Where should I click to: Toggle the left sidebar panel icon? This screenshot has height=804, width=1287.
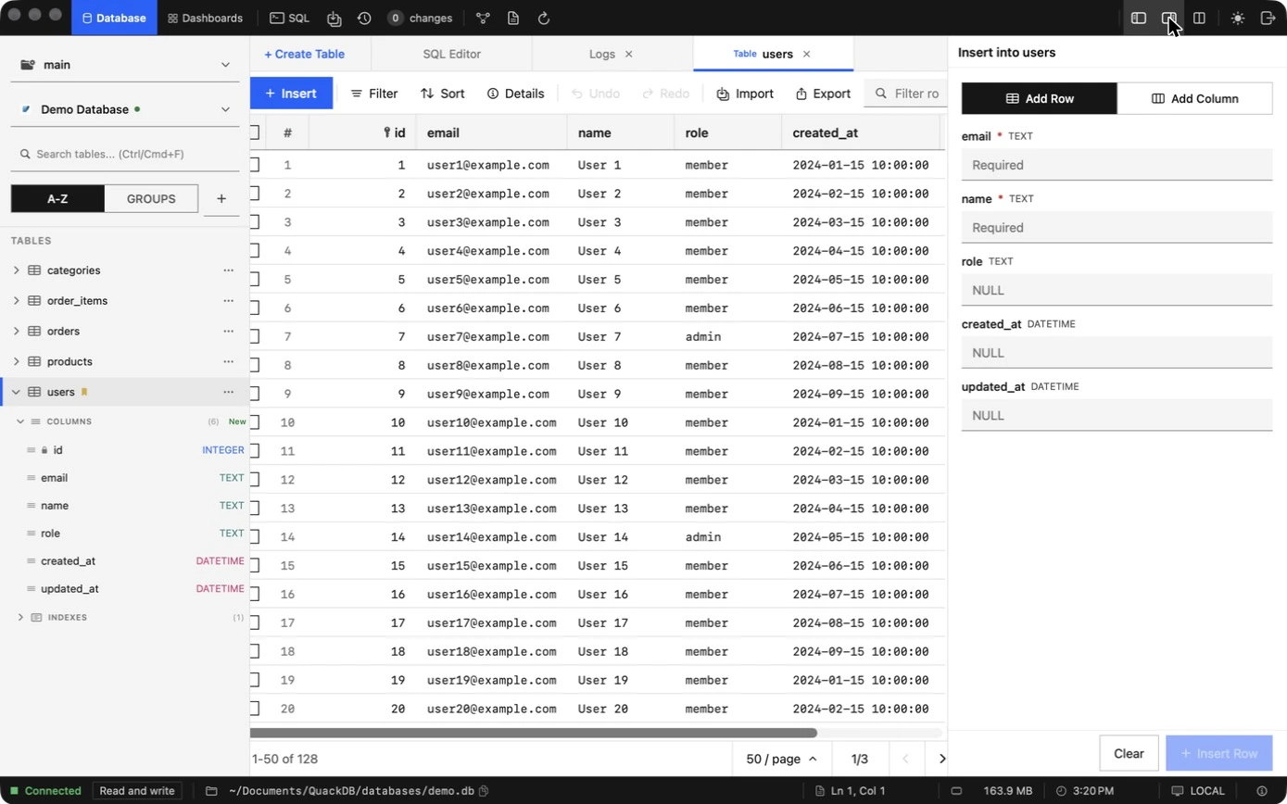(1139, 18)
